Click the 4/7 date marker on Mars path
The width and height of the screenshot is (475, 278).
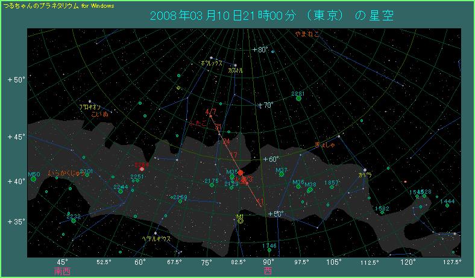tap(210, 112)
